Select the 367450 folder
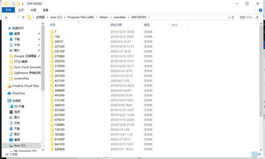This screenshot has width=265, height=159. tap(57, 76)
